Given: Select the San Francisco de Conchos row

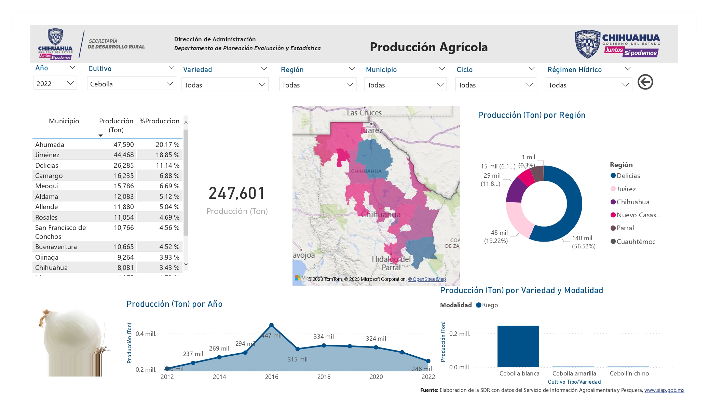Looking at the screenshot, I should pos(108,232).
